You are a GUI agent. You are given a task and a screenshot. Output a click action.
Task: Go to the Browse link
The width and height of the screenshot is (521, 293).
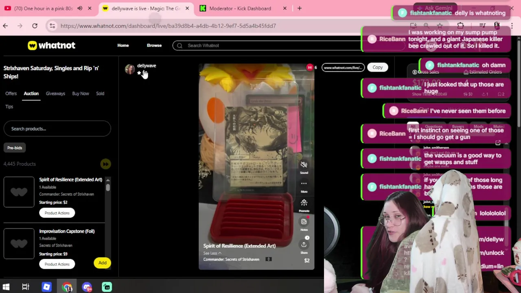(154, 46)
